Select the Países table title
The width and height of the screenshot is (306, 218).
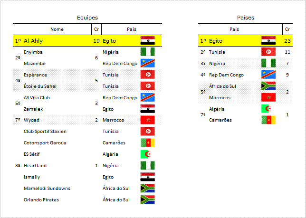(x=246, y=18)
